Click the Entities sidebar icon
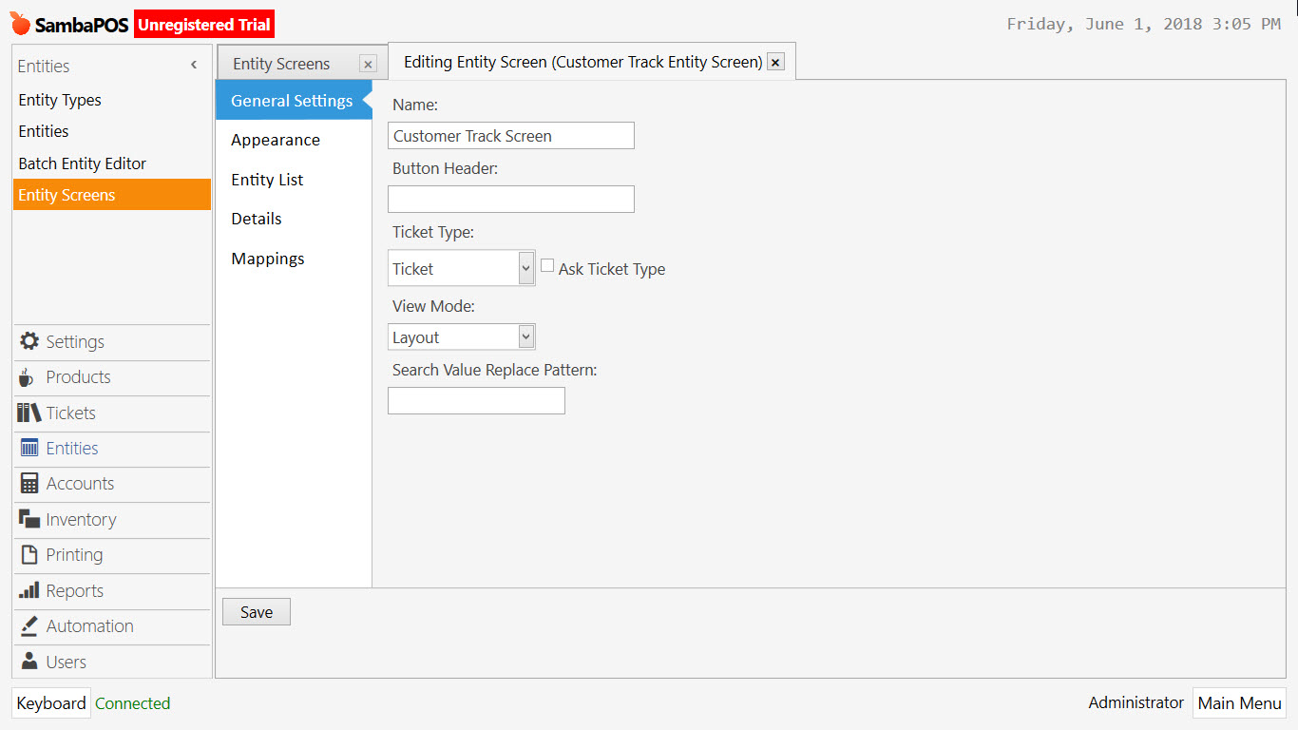Image resolution: width=1298 pixels, height=730 pixels. click(x=28, y=448)
